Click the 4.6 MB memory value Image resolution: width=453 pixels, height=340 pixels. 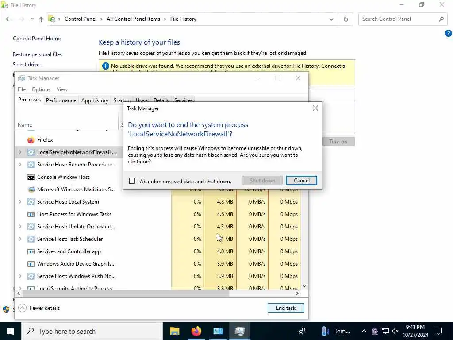tap(225, 214)
